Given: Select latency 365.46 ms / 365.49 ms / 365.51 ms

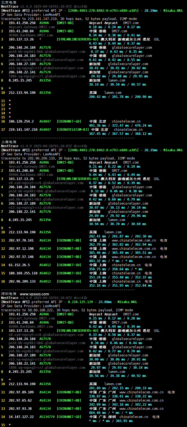Looking at the screenshot, I should (x=120, y=253).
